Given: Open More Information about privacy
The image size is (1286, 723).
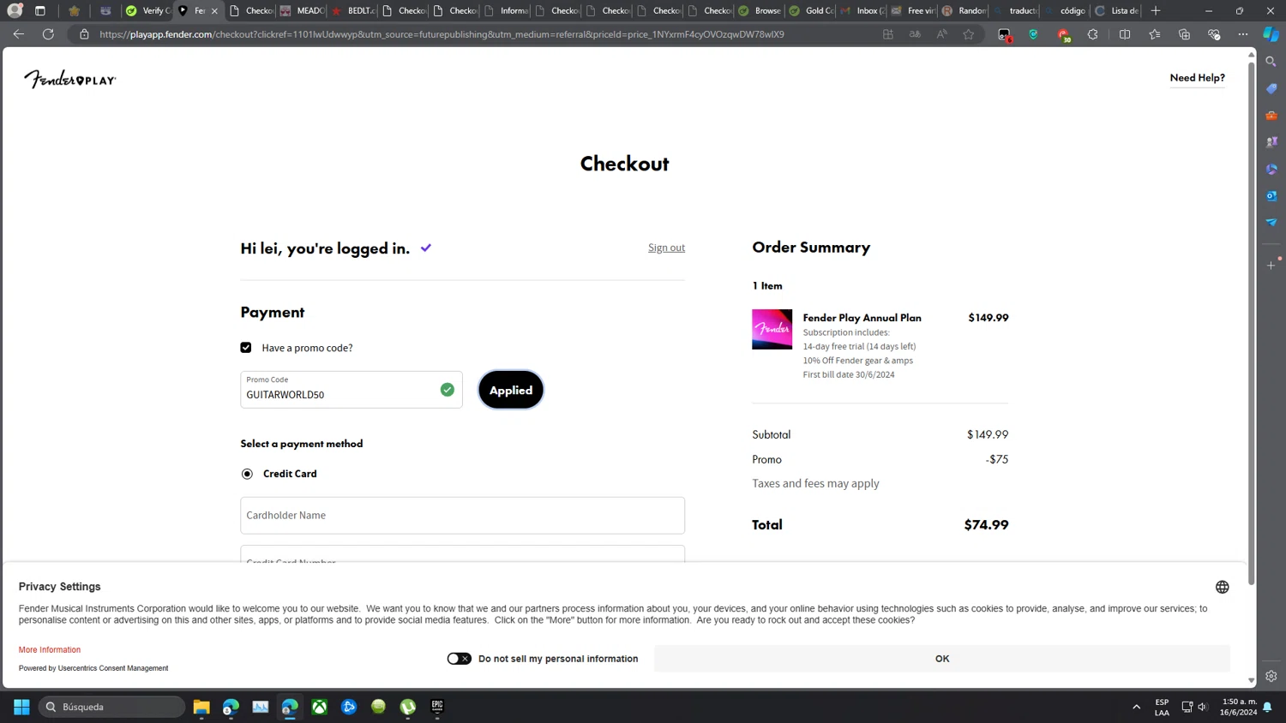Looking at the screenshot, I should click(50, 650).
